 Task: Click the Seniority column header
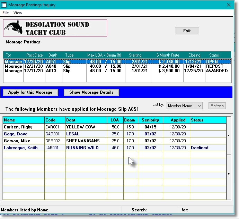pyautogui.click(x=150, y=120)
